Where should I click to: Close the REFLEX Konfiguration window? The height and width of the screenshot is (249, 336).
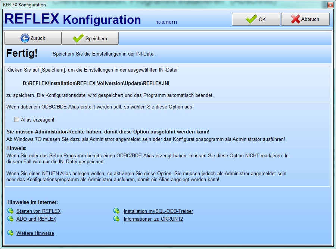point(330,5)
